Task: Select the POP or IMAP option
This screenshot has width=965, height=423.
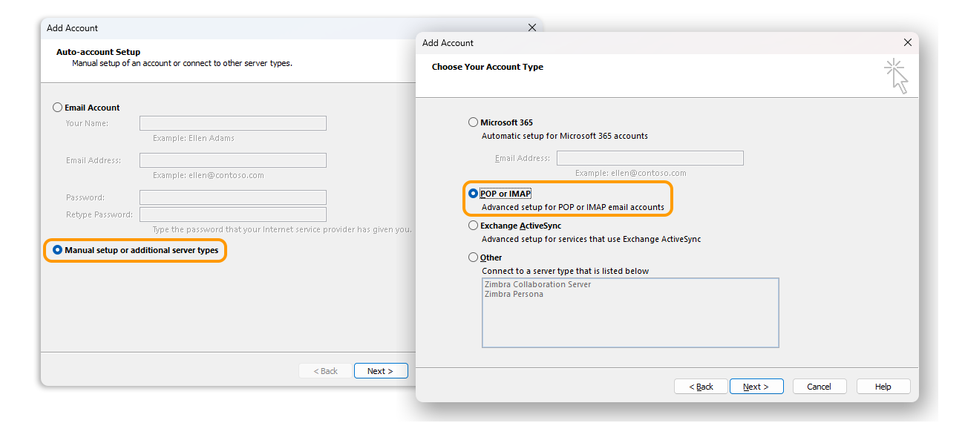Action: point(474,194)
